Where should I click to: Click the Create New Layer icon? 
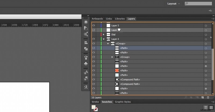pyautogui.click(x=203, y=97)
